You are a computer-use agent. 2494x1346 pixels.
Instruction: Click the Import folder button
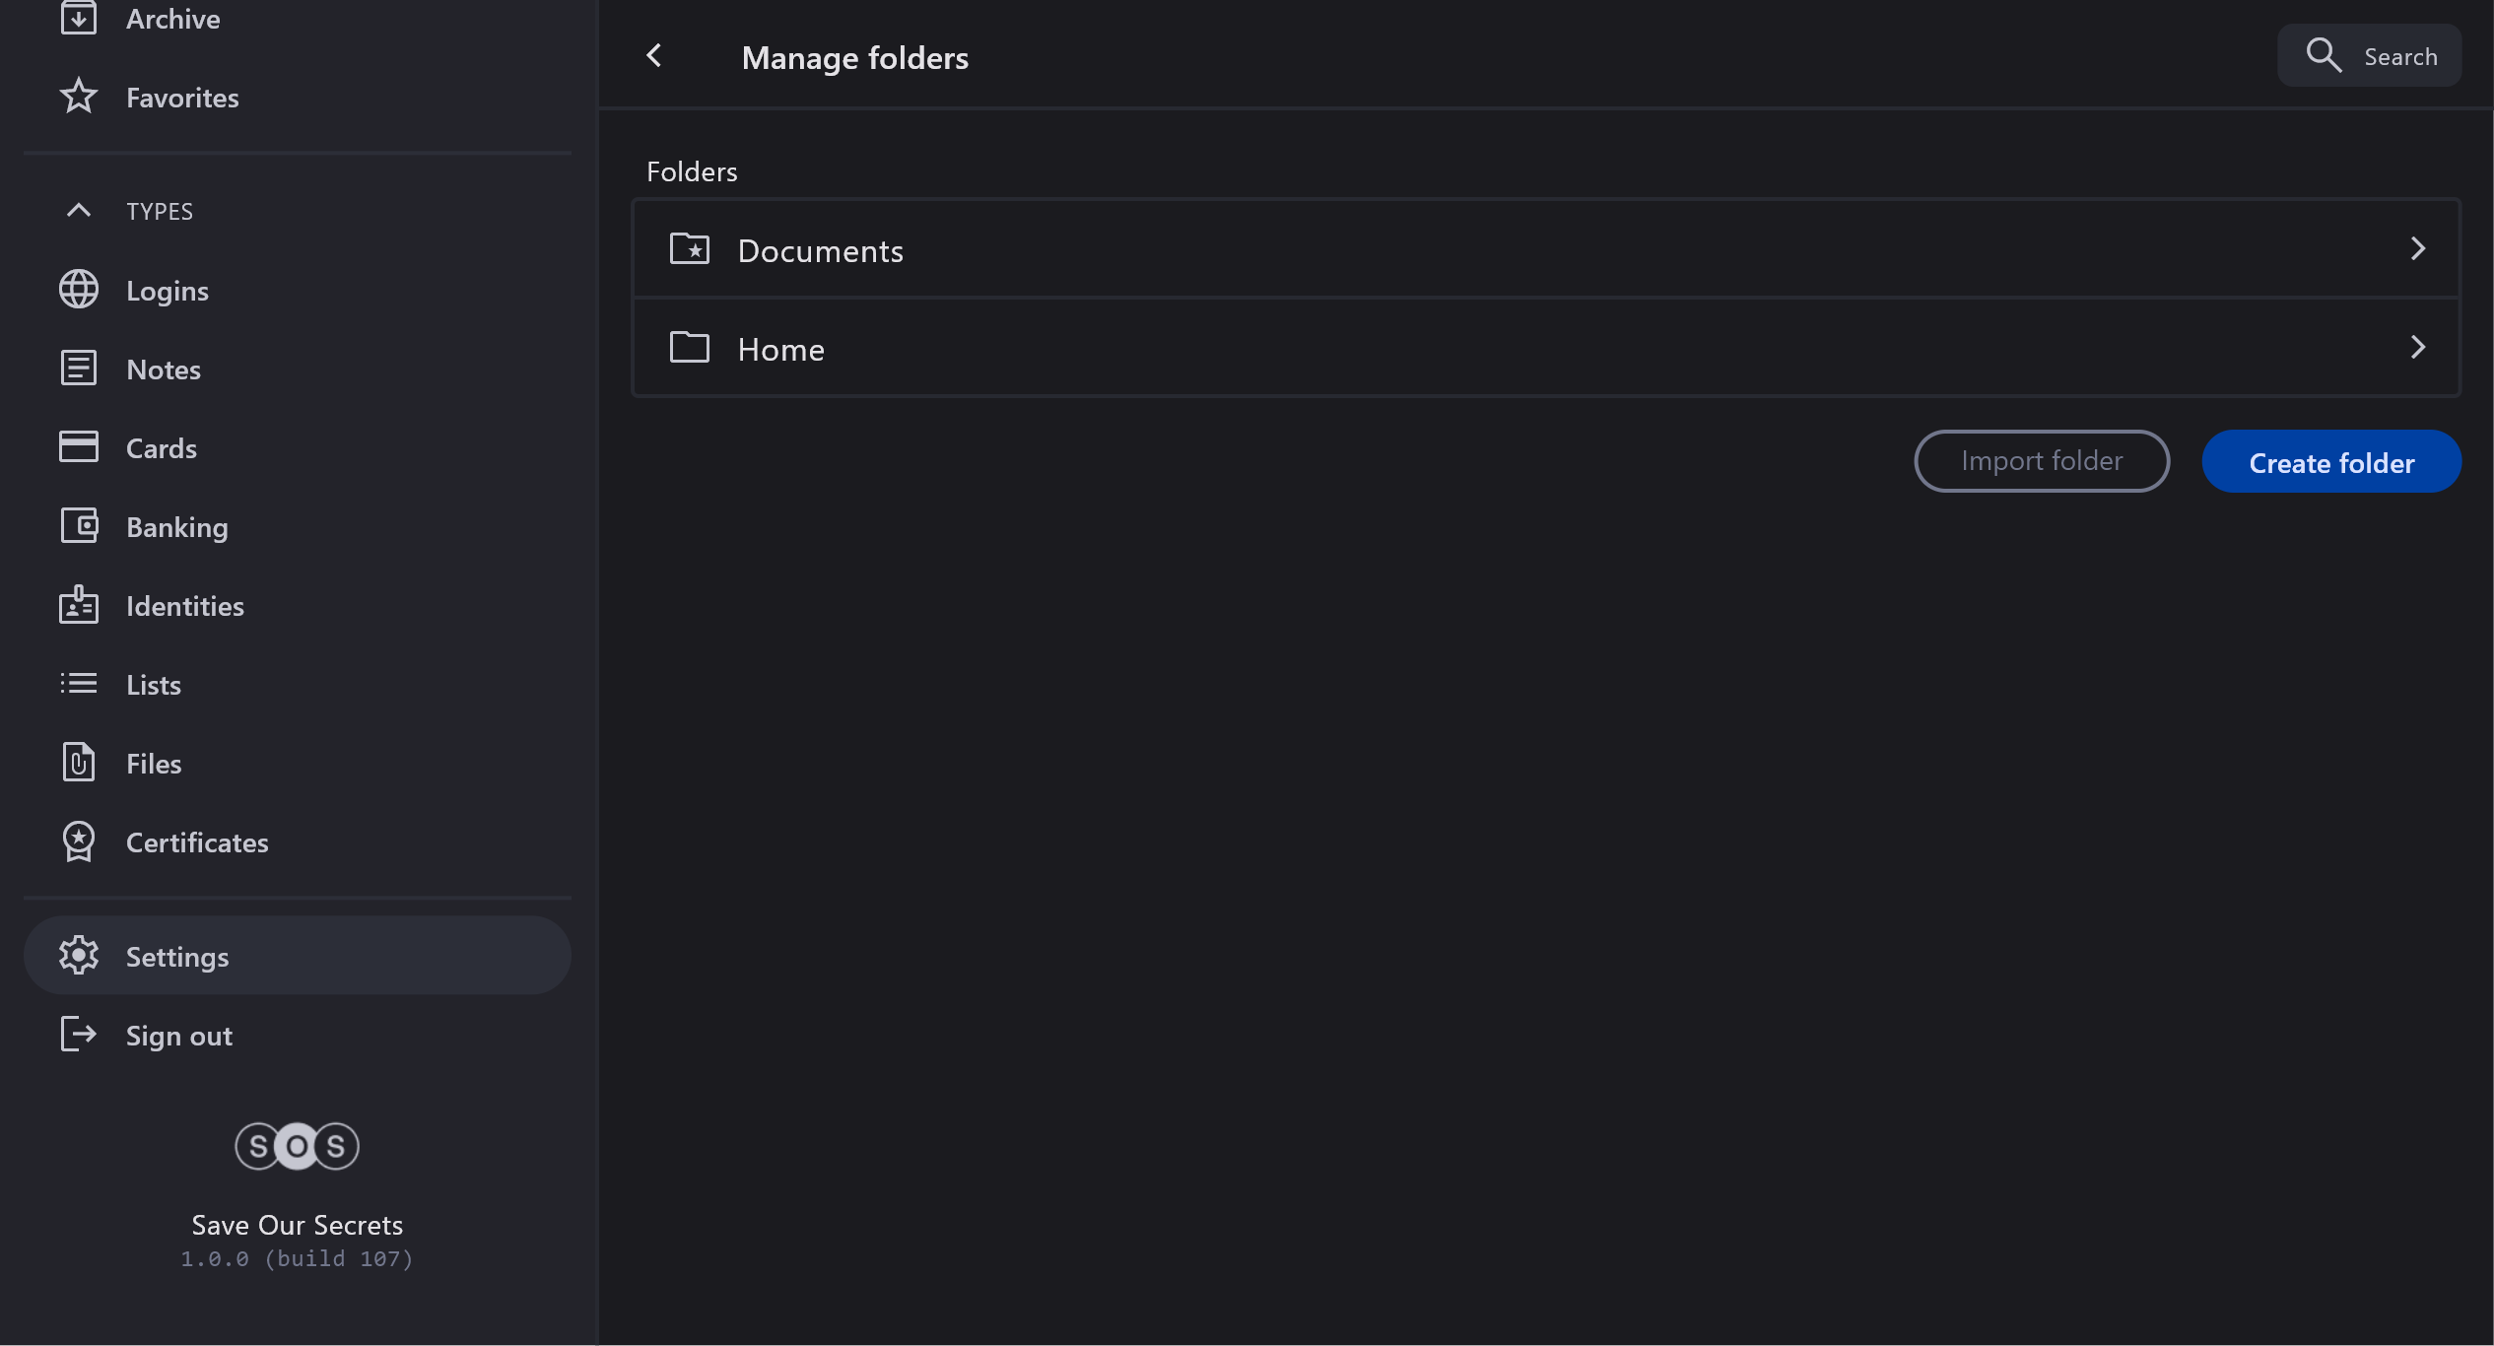point(2041,461)
